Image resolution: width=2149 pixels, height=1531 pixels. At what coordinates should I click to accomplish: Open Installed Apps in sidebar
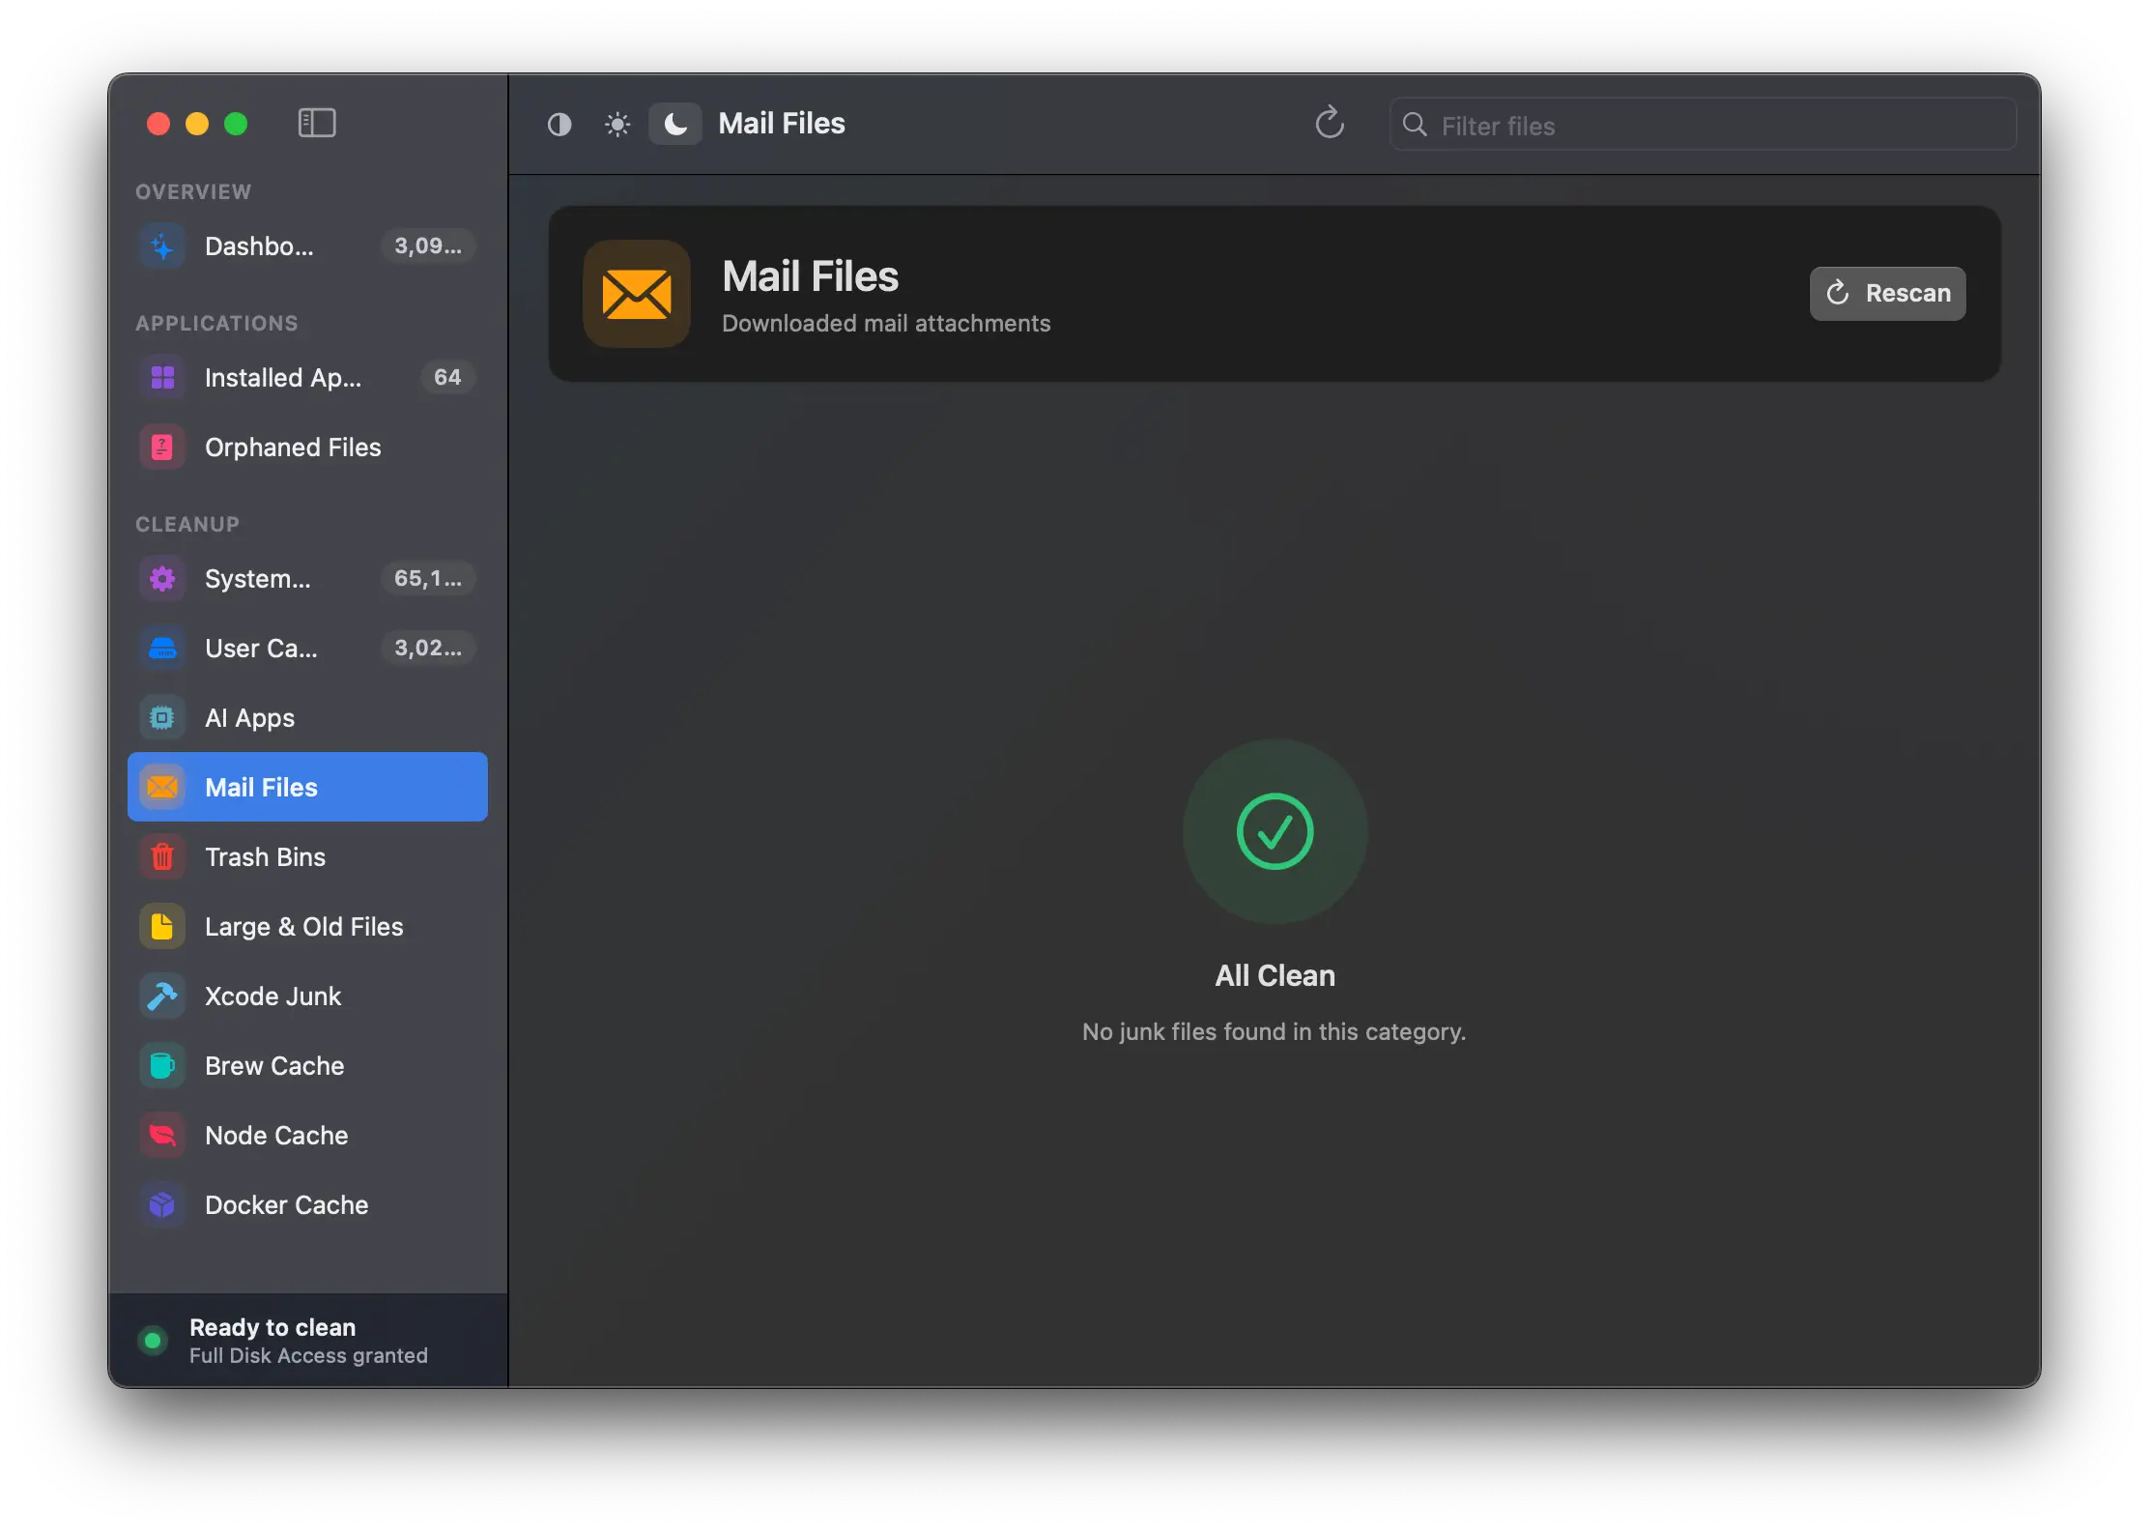coord(307,378)
